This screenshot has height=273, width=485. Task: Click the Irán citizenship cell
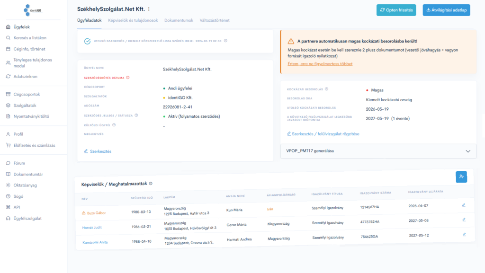click(x=270, y=209)
